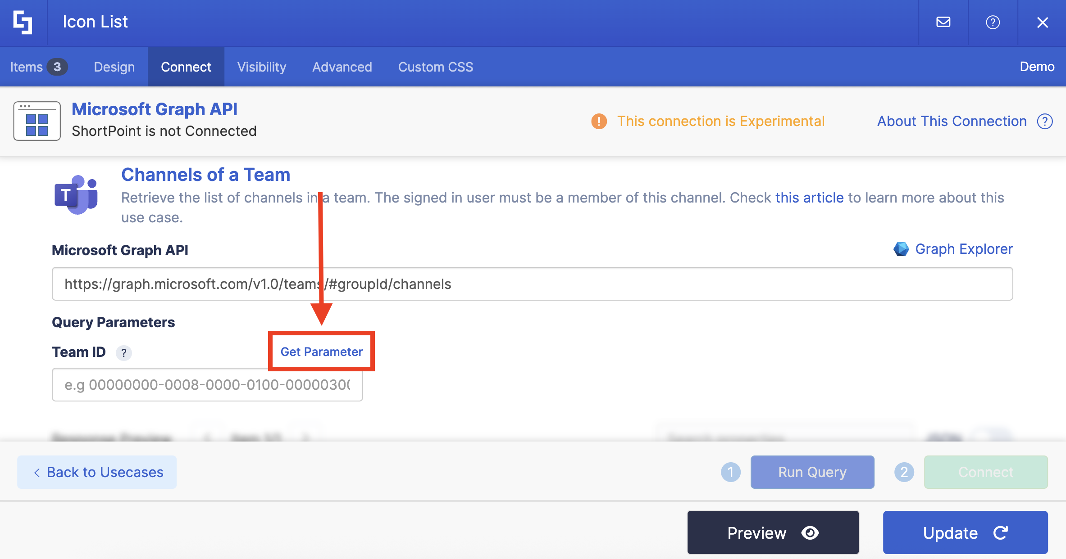This screenshot has height=559, width=1066.
Task: Click the ShortPoint logo icon
Action: coord(23,22)
